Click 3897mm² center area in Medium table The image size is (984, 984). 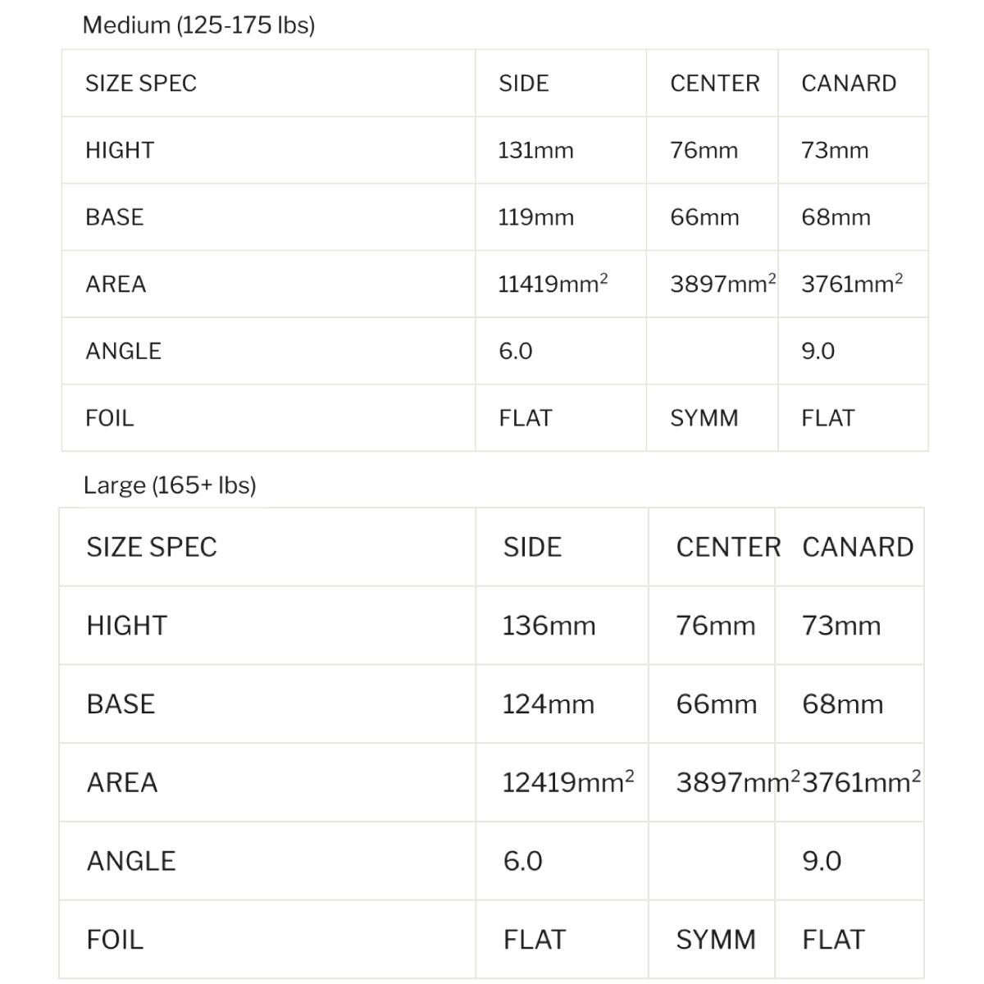[723, 283]
